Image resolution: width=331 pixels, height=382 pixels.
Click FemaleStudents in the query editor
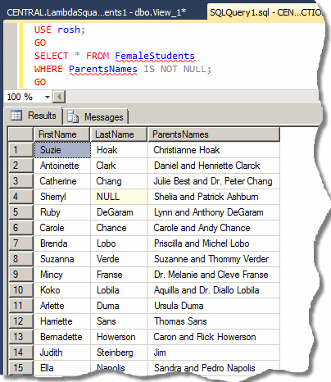(x=155, y=56)
